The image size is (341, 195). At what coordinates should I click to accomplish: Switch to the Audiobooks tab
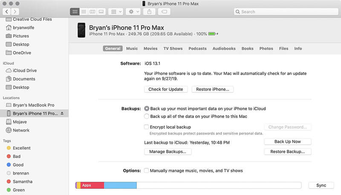point(224,49)
